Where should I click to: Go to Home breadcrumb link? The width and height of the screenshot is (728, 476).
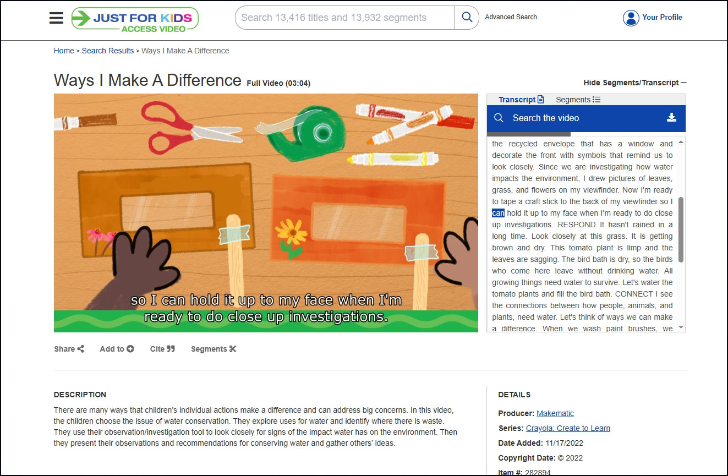tap(64, 51)
